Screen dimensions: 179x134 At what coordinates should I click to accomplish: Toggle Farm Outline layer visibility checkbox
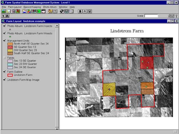(4, 71)
